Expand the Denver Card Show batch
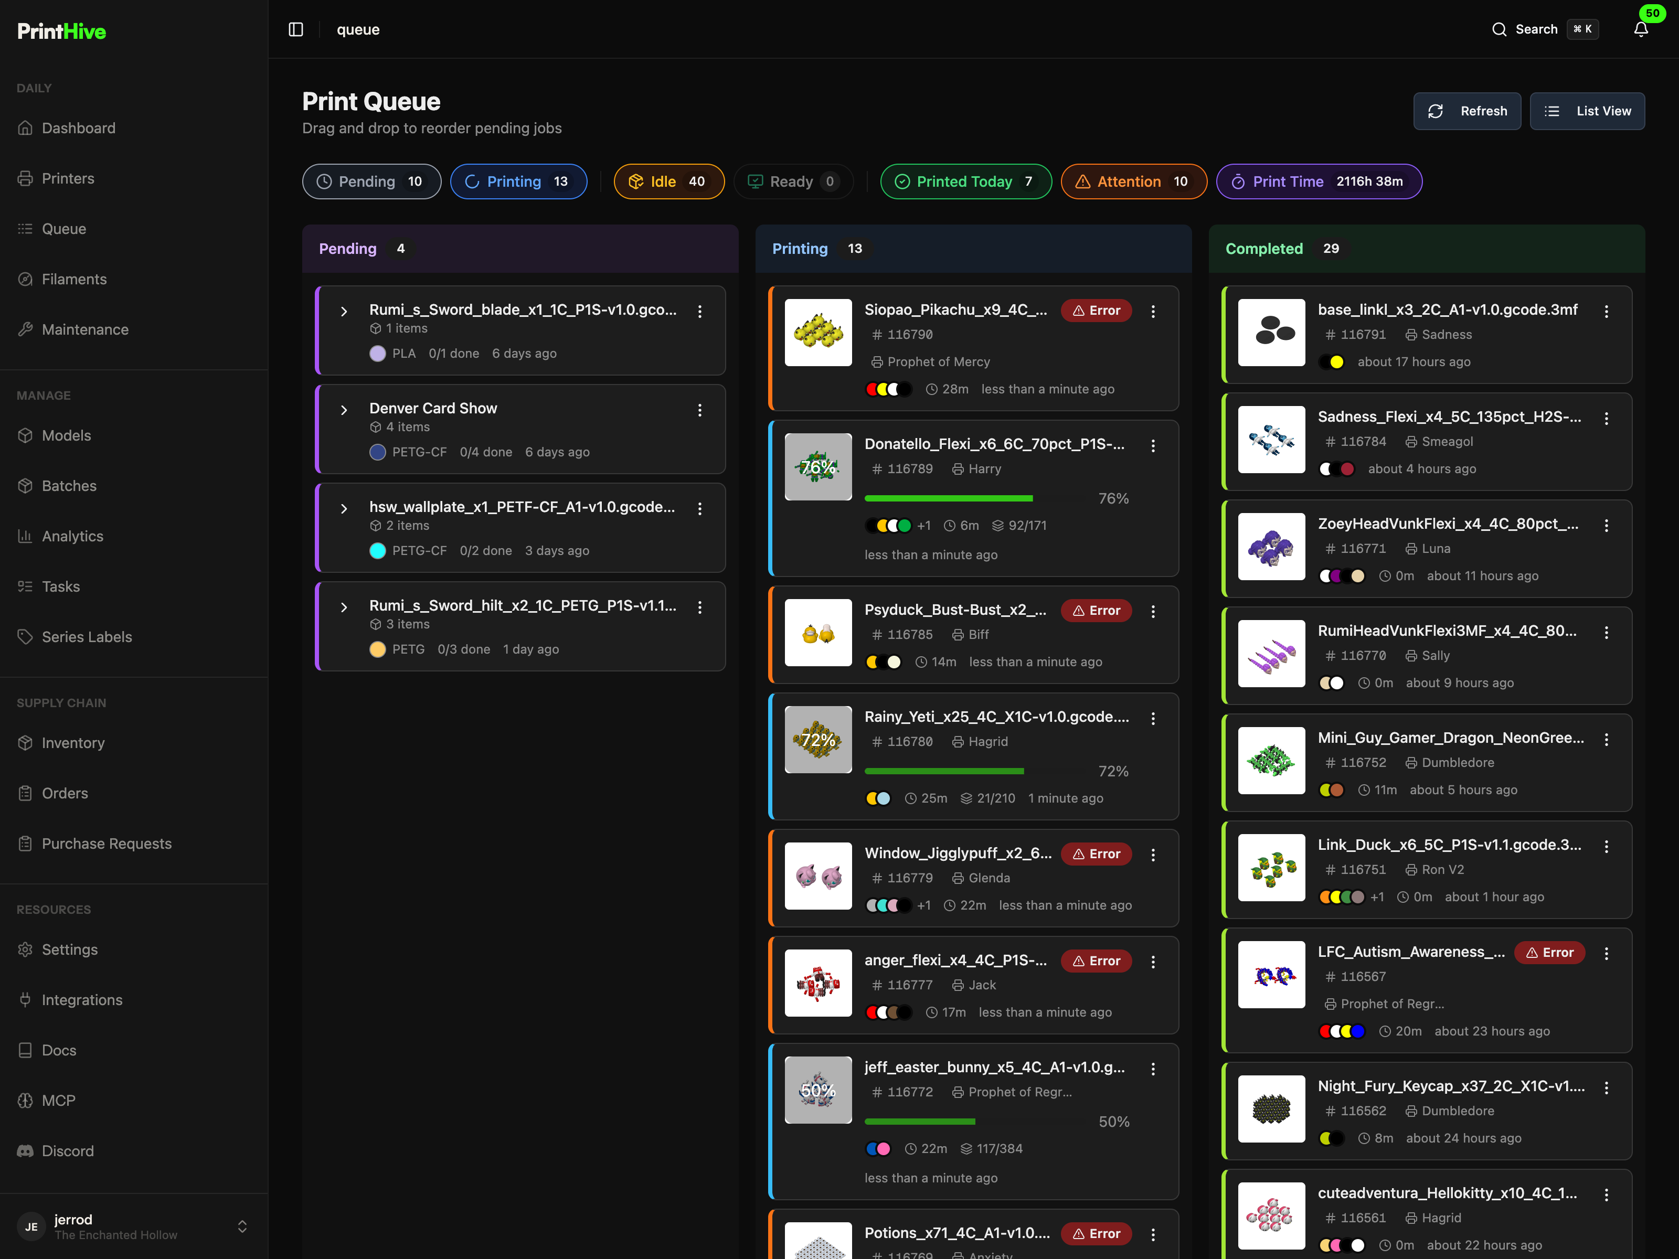1679x1259 pixels. click(344, 410)
